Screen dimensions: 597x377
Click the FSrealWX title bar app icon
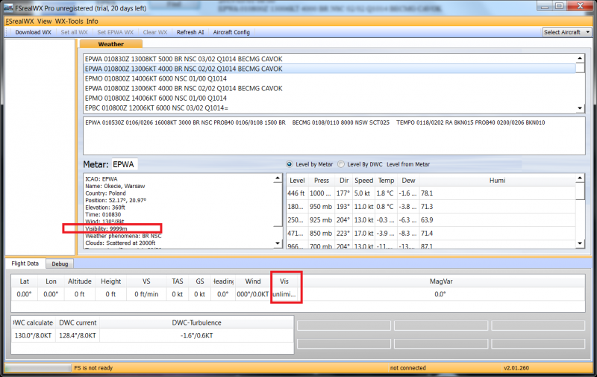(8, 7)
